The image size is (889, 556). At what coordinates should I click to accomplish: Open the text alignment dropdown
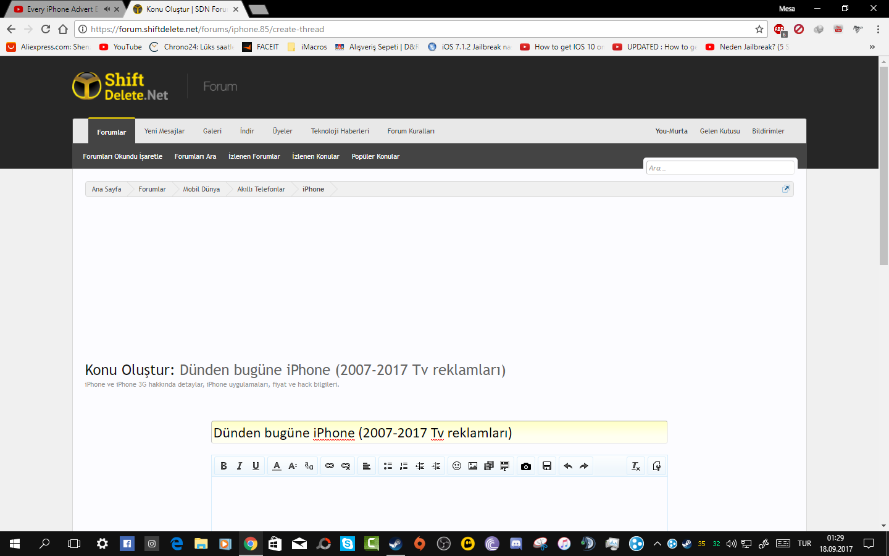tap(366, 466)
